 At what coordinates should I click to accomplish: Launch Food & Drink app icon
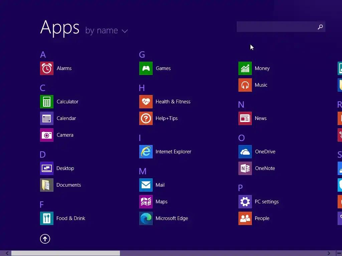(x=47, y=218)
